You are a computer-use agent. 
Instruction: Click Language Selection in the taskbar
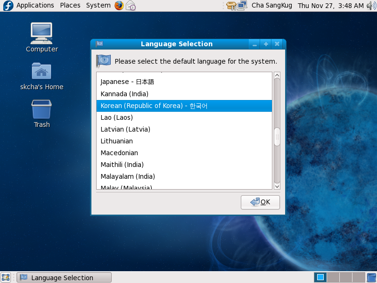[64, 277]
